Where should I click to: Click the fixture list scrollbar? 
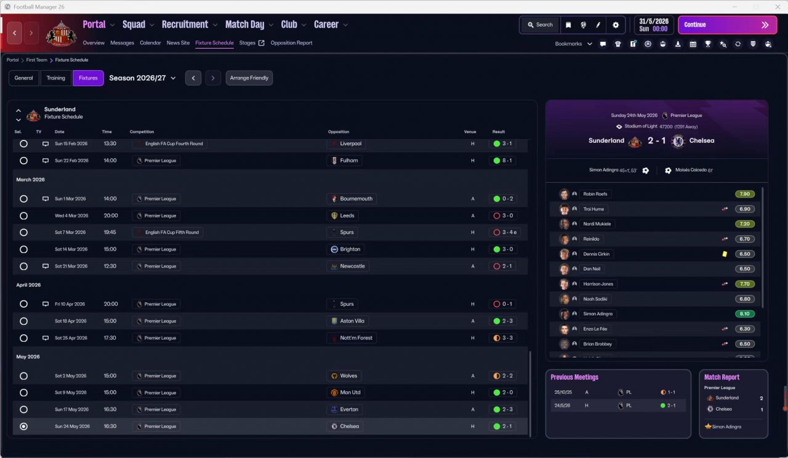pos(529,393)
